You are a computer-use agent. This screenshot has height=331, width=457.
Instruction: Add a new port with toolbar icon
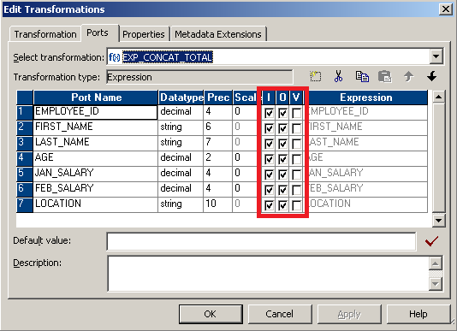[315, 77]
